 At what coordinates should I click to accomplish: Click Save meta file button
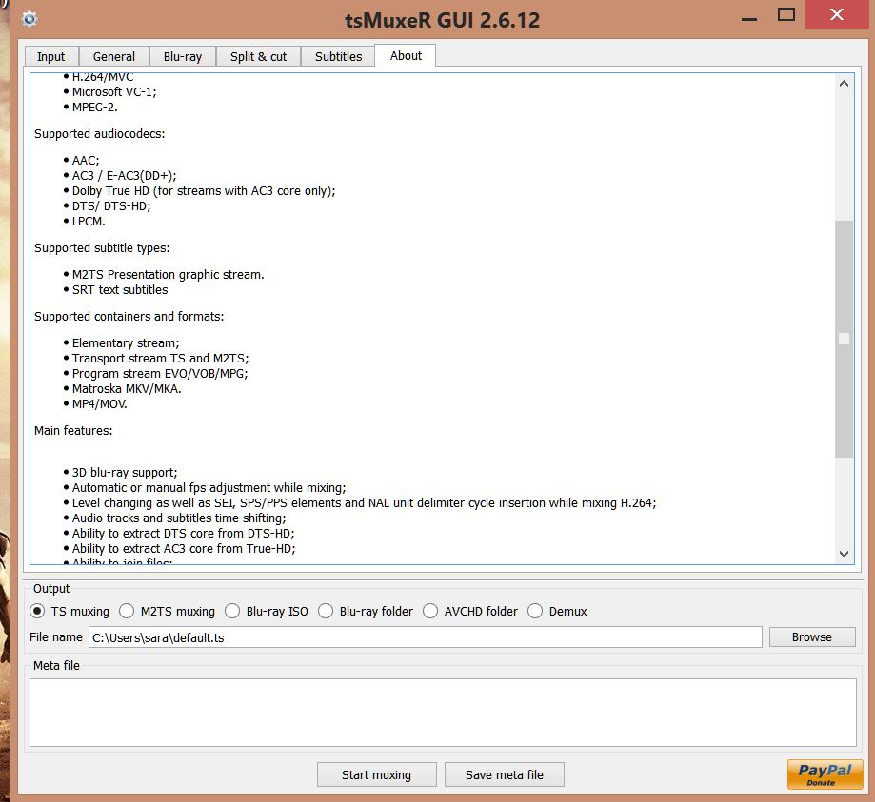(505, 774)
